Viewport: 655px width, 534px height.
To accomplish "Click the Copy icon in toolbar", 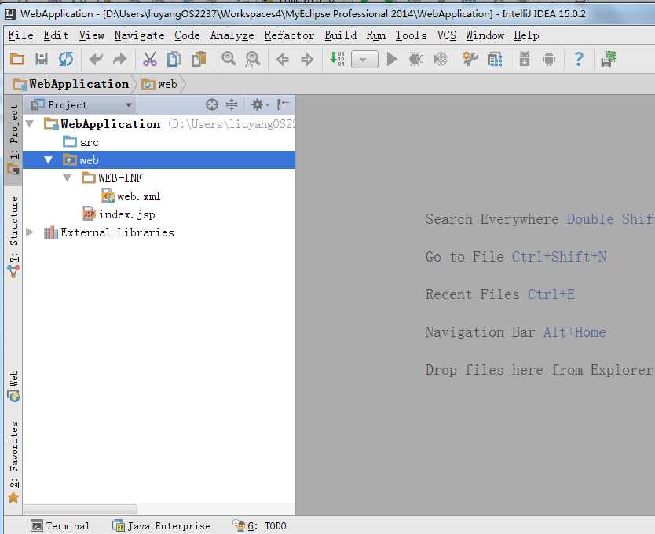I will pyautogui.click(x=174, y=60).
